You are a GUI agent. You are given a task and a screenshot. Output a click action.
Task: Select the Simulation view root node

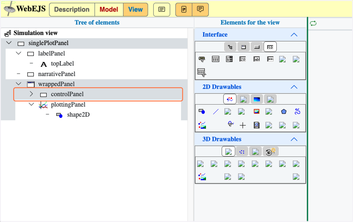pos(36,33)
